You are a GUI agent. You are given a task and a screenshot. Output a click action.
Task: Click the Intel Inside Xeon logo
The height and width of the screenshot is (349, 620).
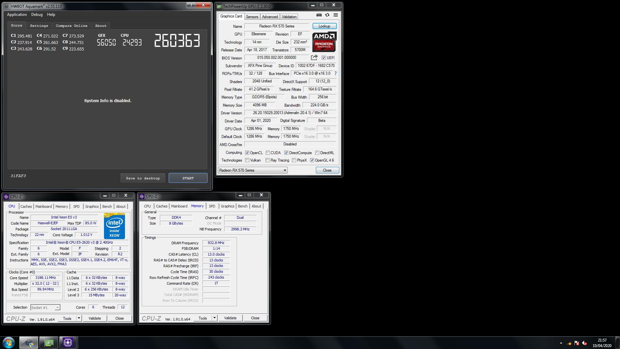click(114, 226)
